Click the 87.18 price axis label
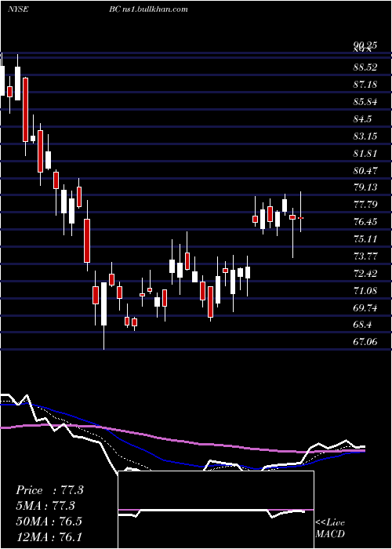 click(365, 84)
